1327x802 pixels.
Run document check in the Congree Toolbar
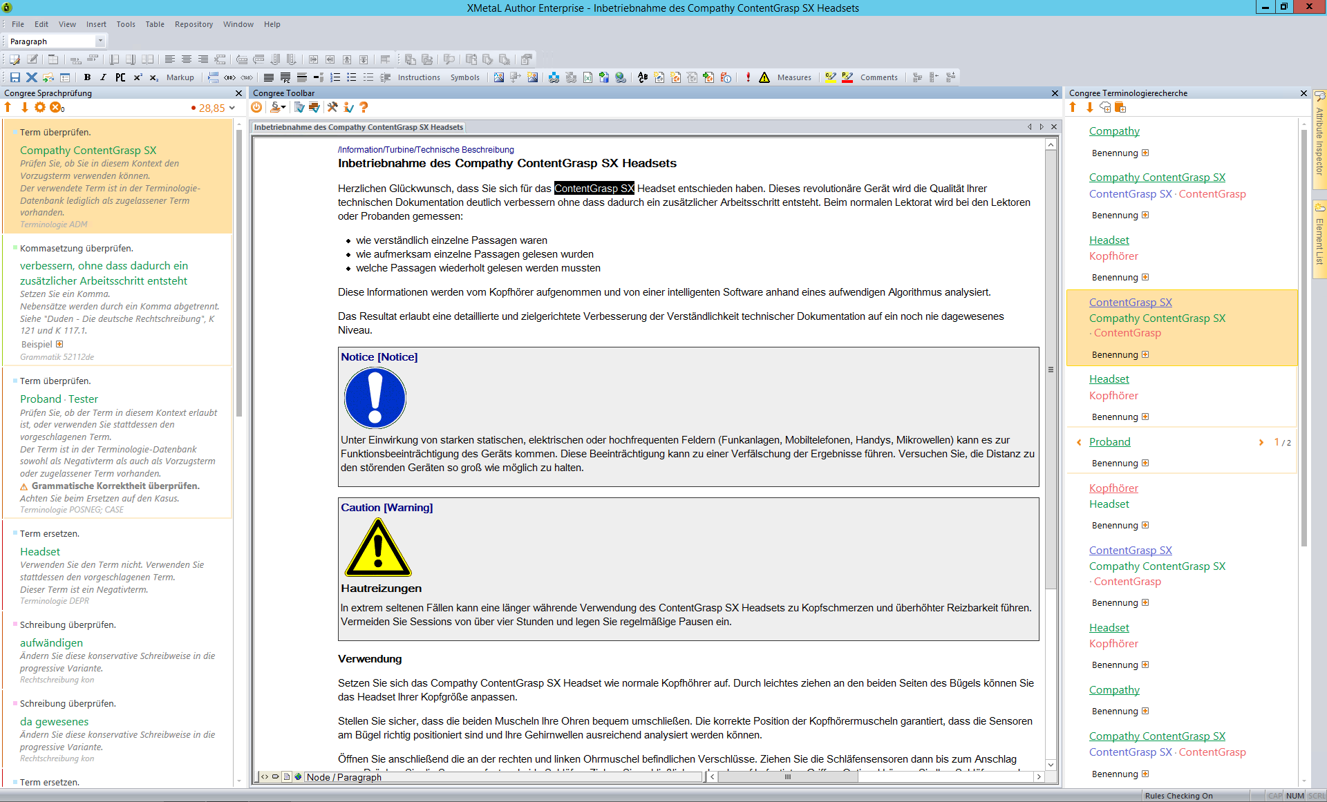point(299,107)
